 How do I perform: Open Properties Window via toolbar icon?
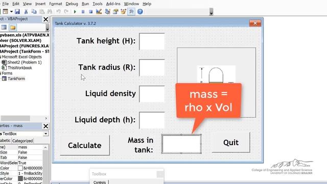115,11
